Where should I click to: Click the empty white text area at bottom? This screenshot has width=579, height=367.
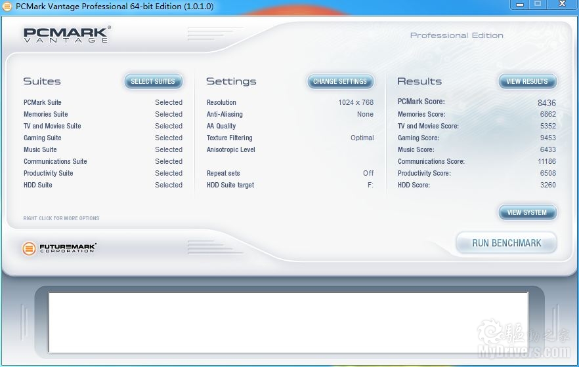tap(288, 322)
